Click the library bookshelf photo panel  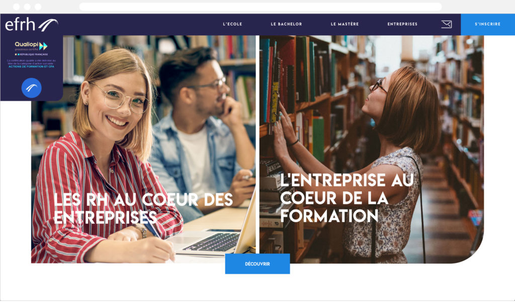coord(372,149)
